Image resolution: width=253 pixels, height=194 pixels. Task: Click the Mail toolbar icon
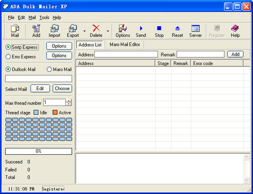(x=15, y=31)
